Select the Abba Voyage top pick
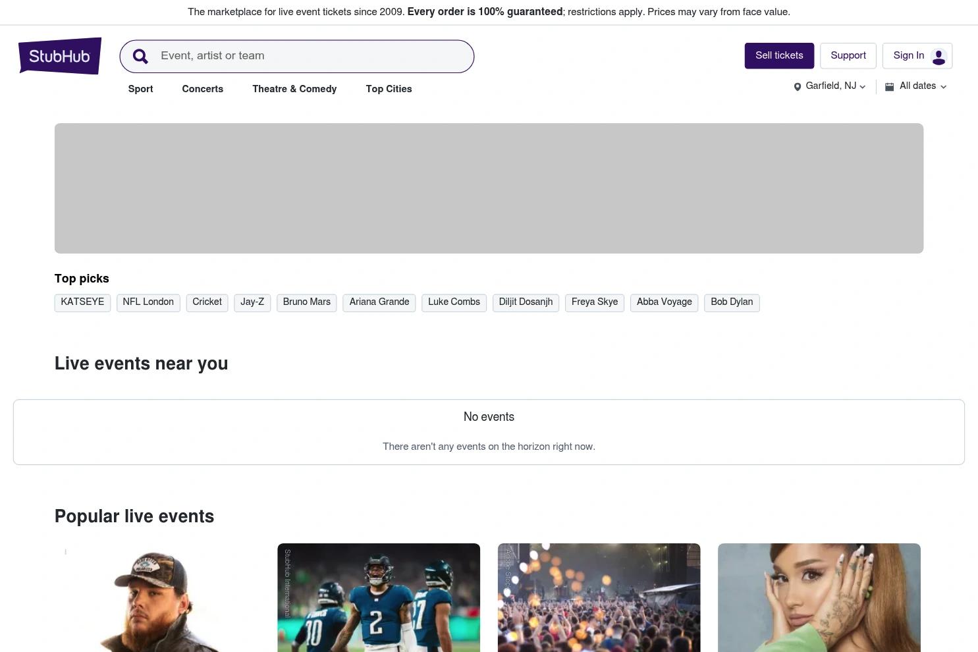This screenshot has height=652, width=978. [x=665, y=302]
